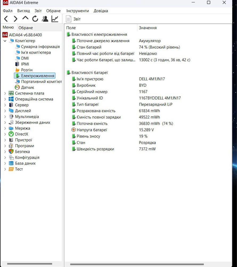The width and height of the screenshot is (237, 267).
Task: Select Сумарна інформація tree item
Action: tap(40, 46)
